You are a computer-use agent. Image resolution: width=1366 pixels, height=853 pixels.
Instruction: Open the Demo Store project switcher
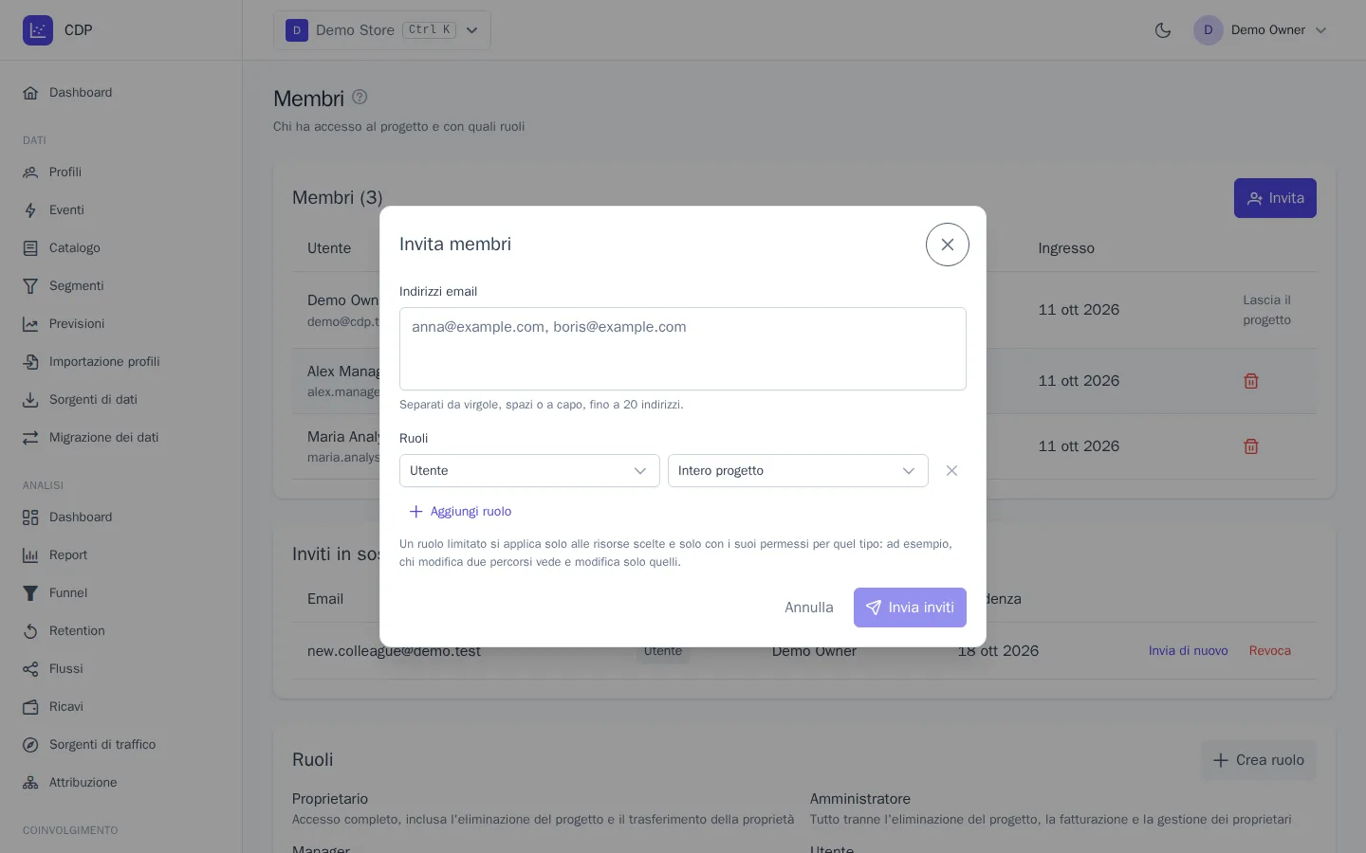[382, 30]
